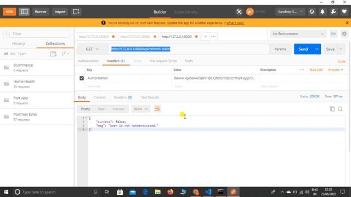Switch to the Builder tab
This screenshot has width=351, height=197.
tap(160, 12)
